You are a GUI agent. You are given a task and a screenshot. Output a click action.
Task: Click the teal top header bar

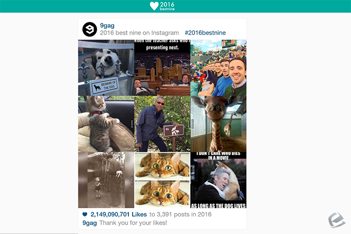pos(176,6)
